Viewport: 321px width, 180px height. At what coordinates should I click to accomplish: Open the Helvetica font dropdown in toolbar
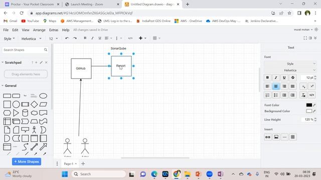pos(31,38)
